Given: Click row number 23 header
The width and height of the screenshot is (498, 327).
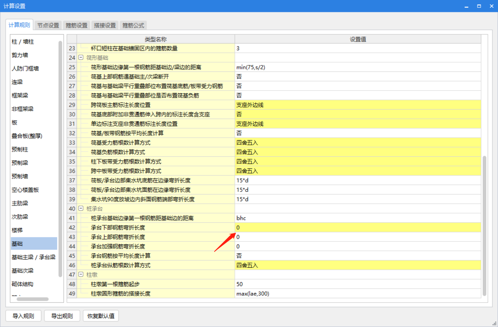Looking at the screenshot, I should point(72,48).
